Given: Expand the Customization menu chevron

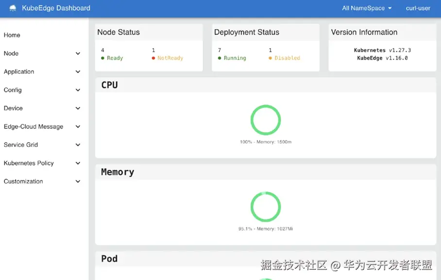Looking at the screenshot, I should (x=78, y=181).
